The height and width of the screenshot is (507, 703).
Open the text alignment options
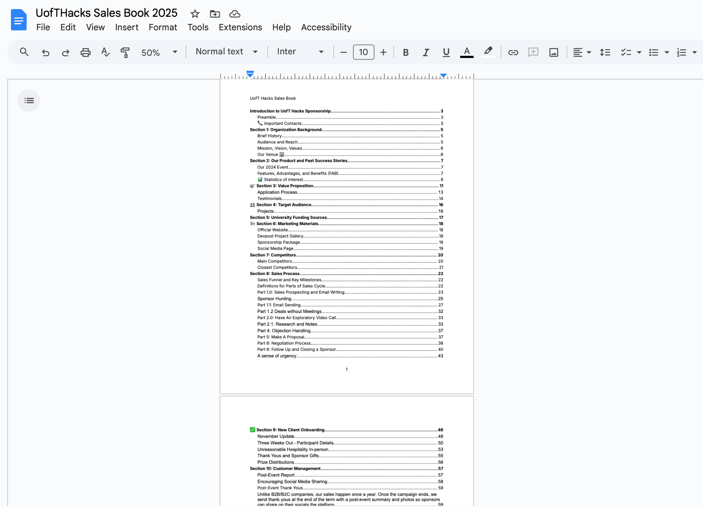pyautogui.click(x=582, y=52)
